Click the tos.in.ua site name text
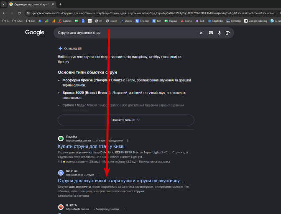The height and width of the screenshot is (214, 281). point(72,171)
